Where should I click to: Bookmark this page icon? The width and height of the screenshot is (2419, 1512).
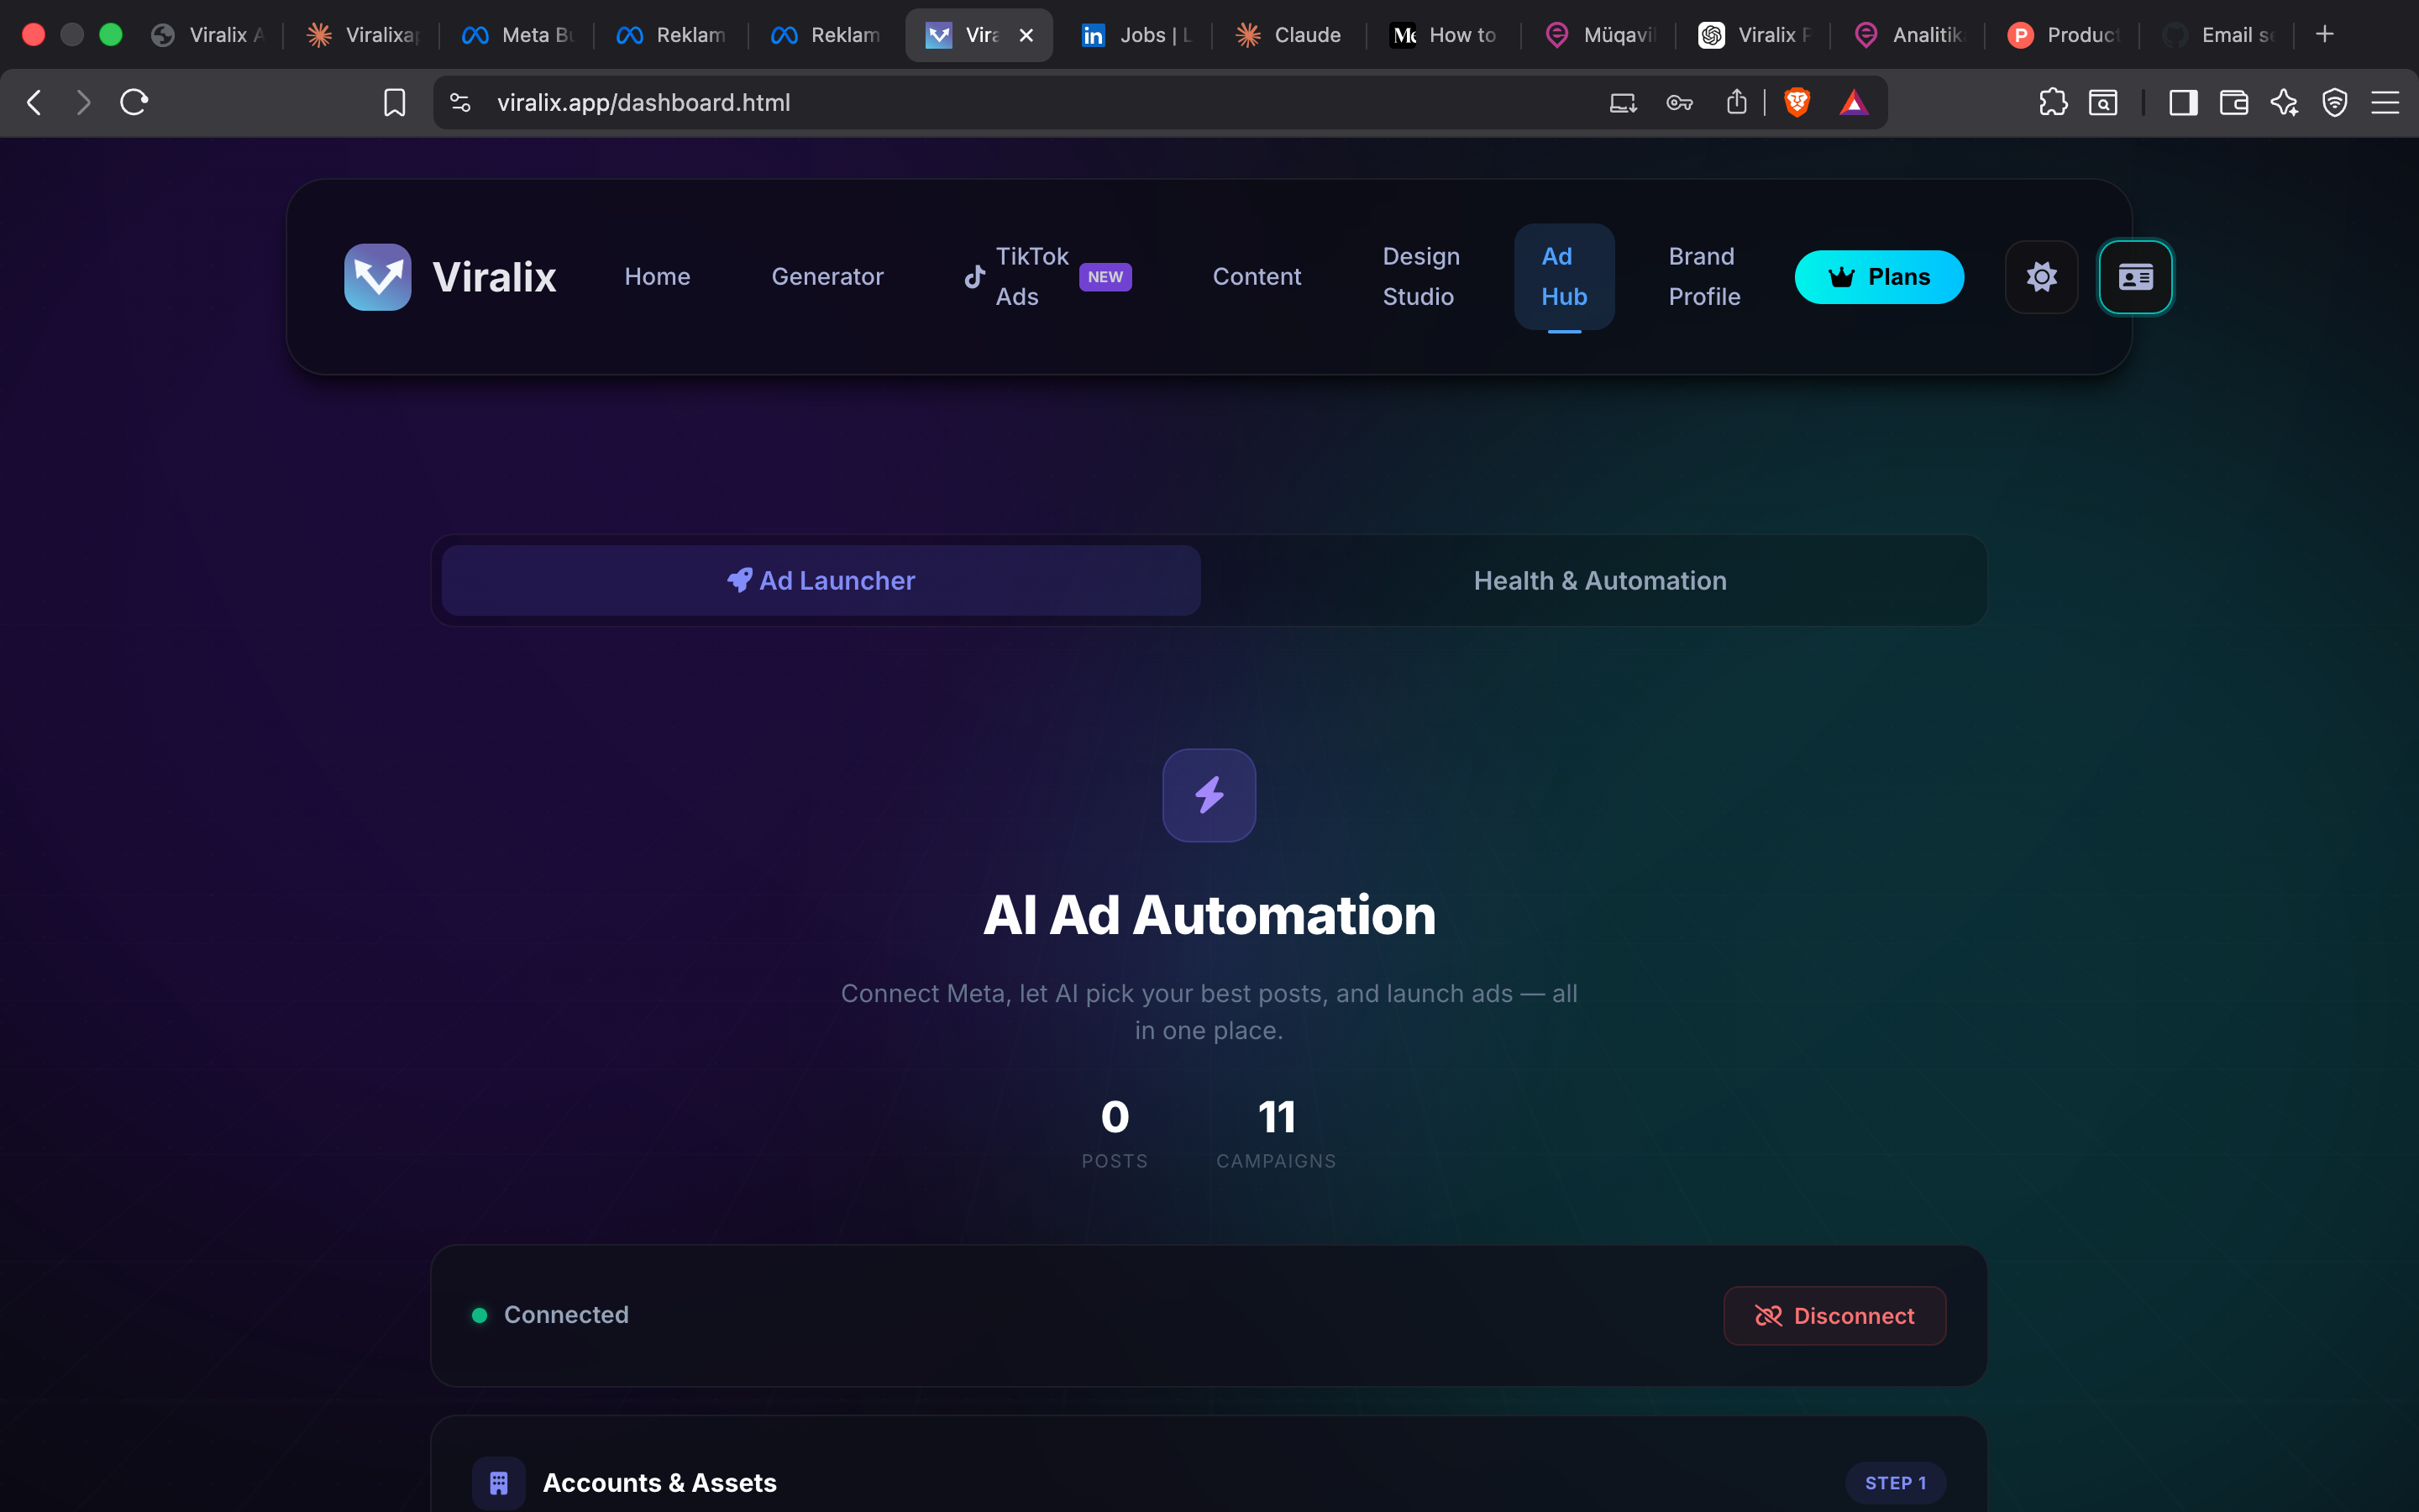pyautogui.click(x=395, y=102)
